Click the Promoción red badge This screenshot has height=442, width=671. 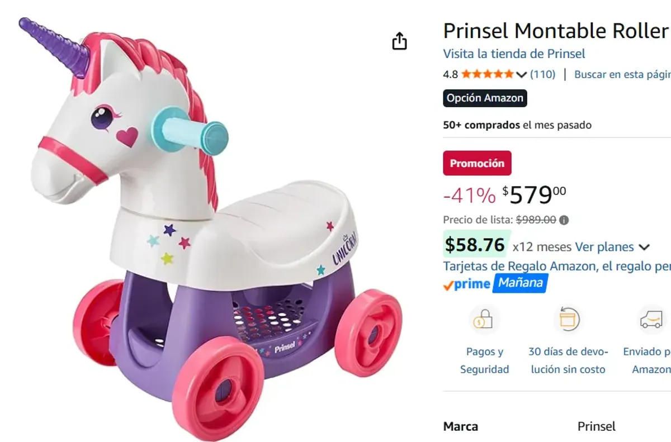coord(478,163)
